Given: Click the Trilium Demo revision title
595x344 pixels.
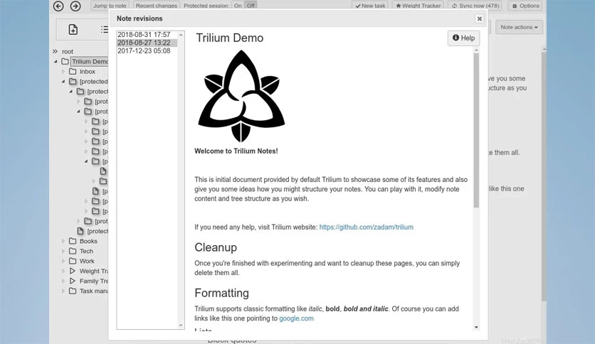Looking at the screenshot, I should (230, 38).
